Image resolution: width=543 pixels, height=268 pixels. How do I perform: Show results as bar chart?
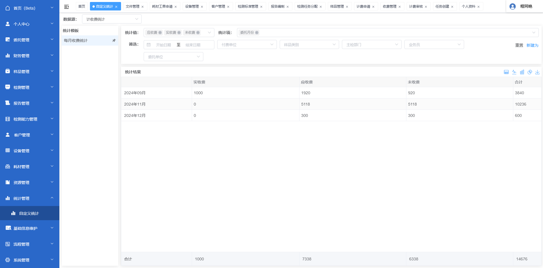522,72
